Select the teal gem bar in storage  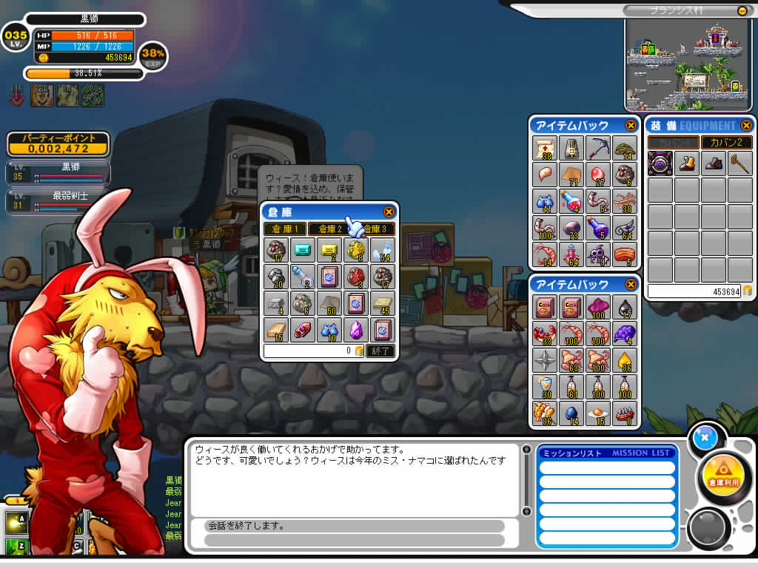point(303,250)
